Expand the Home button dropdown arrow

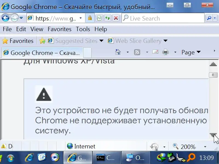(x=128, y=52)
